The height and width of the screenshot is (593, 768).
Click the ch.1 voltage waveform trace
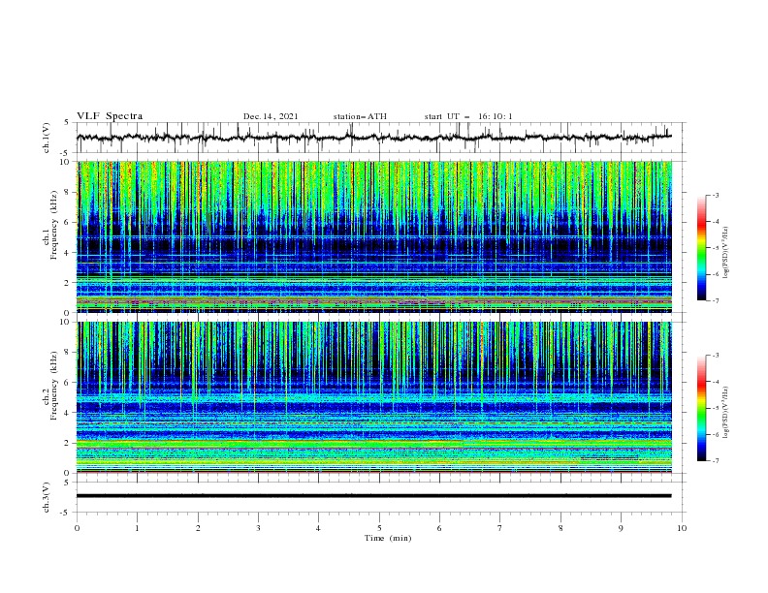[x=374, y=138]
